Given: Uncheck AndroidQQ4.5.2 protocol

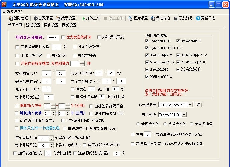Looking at the screenshot, I should 178,55.
